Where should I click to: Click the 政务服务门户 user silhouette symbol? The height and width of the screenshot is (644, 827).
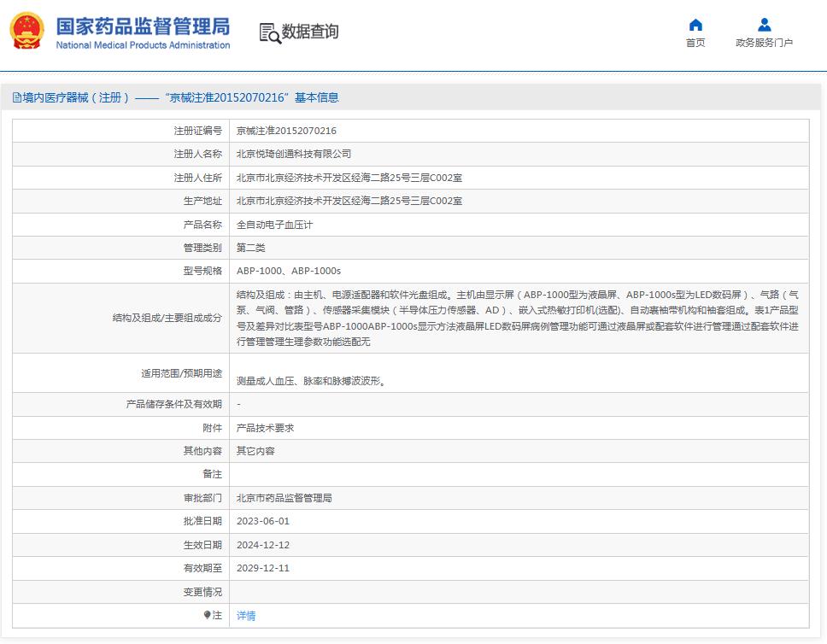click(765, 25)
